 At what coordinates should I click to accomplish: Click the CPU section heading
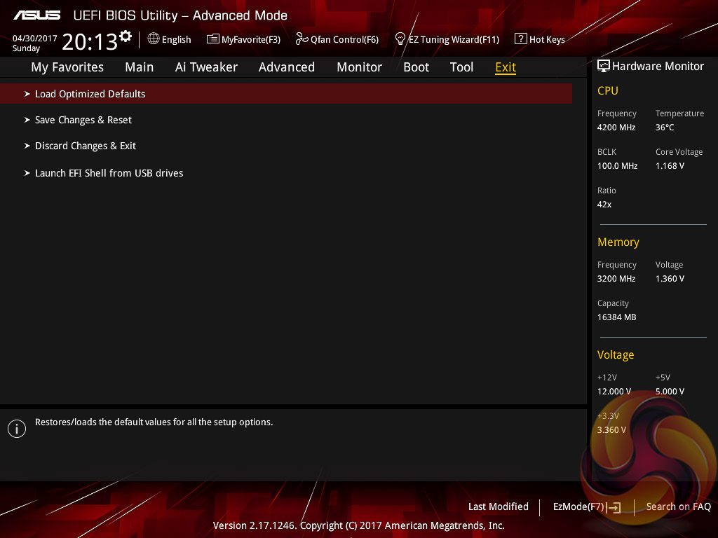point(608,90)
